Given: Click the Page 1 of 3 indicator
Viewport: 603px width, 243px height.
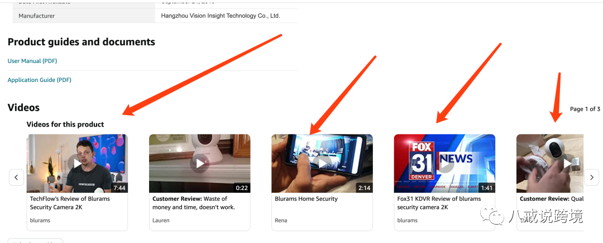Looking at the screenshot, I should pyautogui.click(x=585, y=109).
